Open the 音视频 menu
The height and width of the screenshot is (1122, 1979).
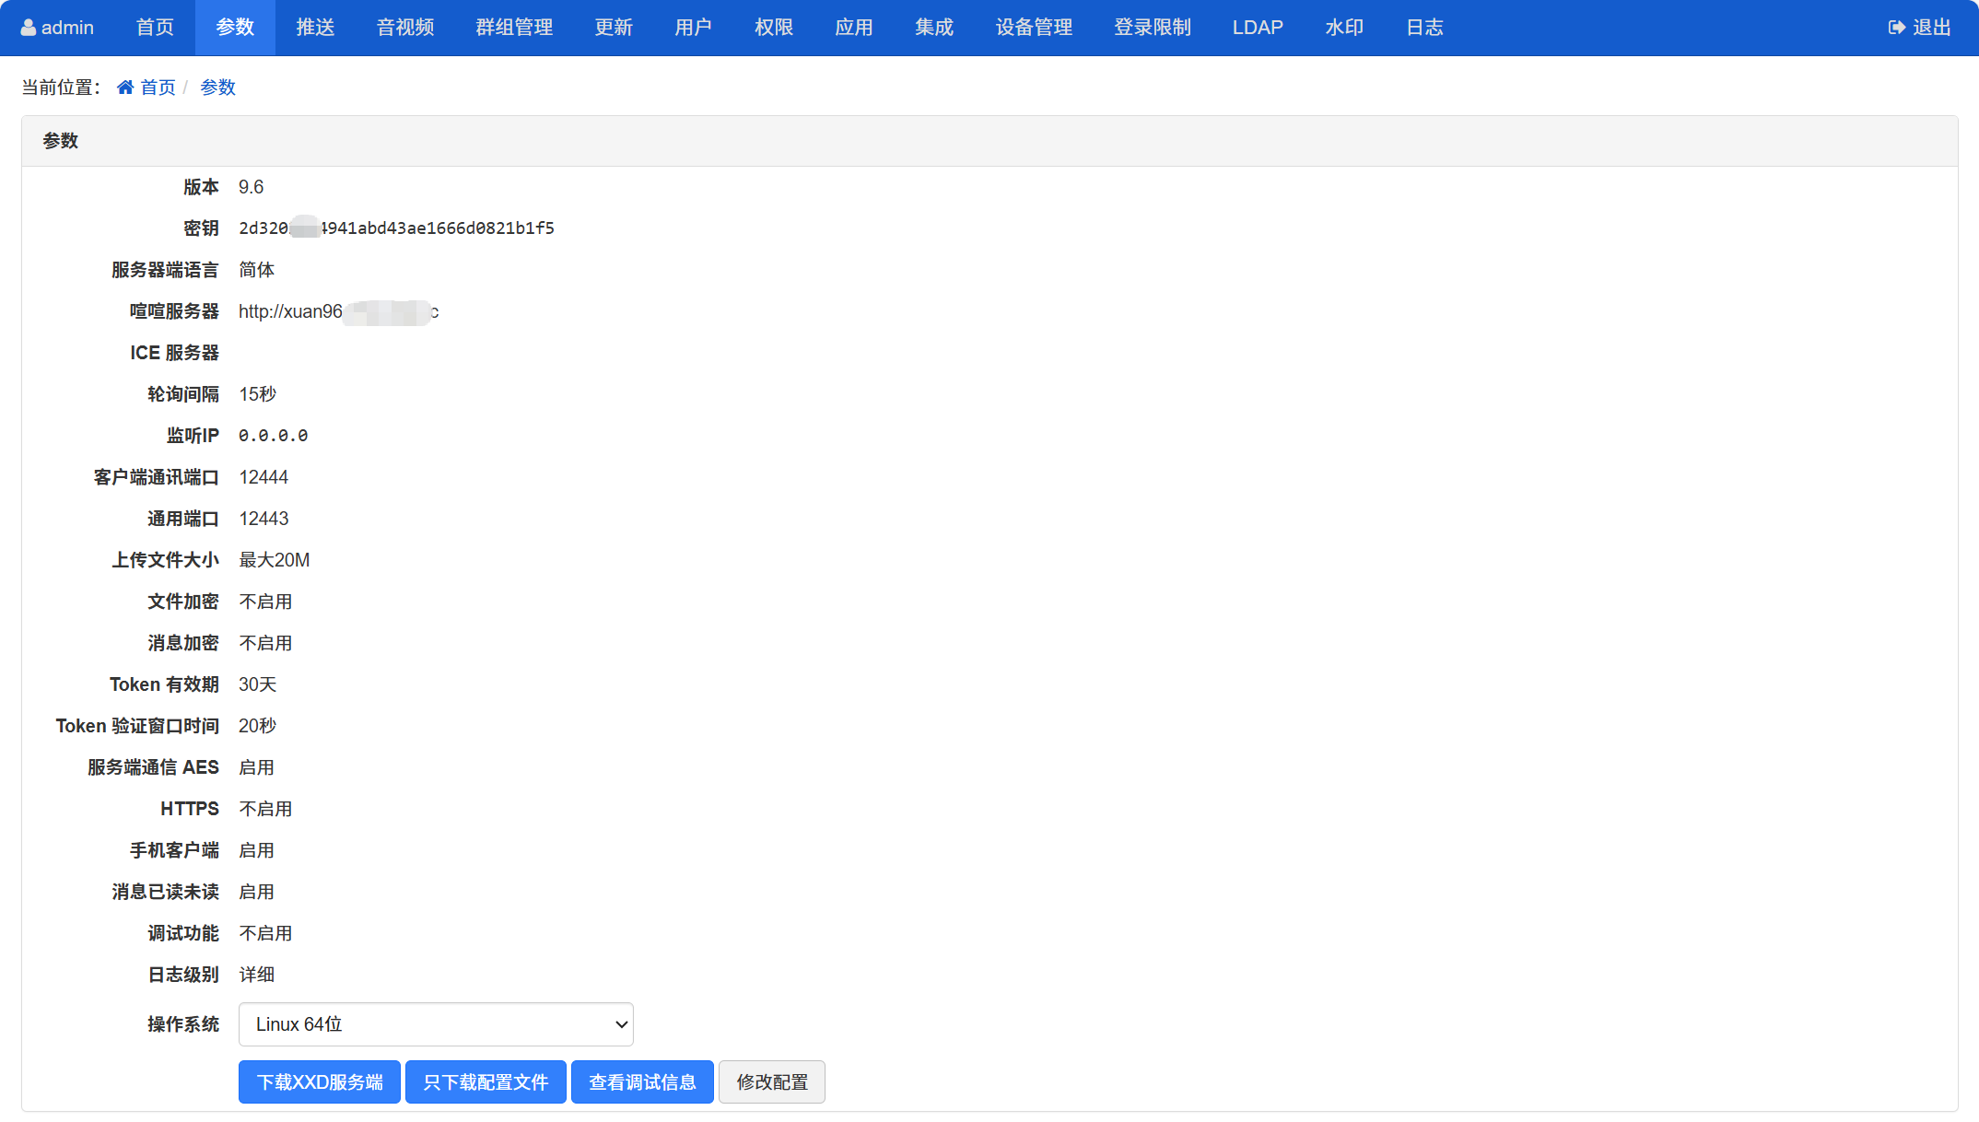(x=405, y=28)
